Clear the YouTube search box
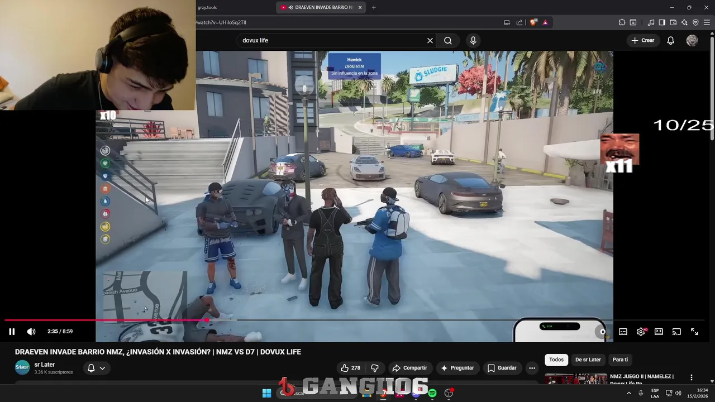Viewport: 715px width, 402px height. pyautogui.click(x=430, y=40)
